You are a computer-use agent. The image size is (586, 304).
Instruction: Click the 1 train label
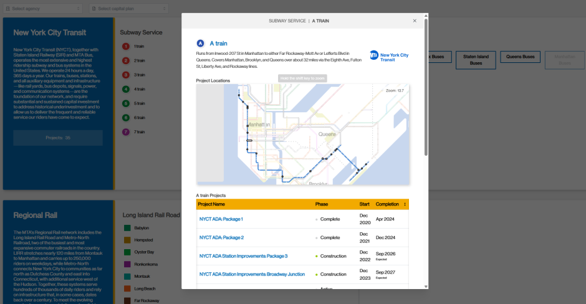pos(139,46)
